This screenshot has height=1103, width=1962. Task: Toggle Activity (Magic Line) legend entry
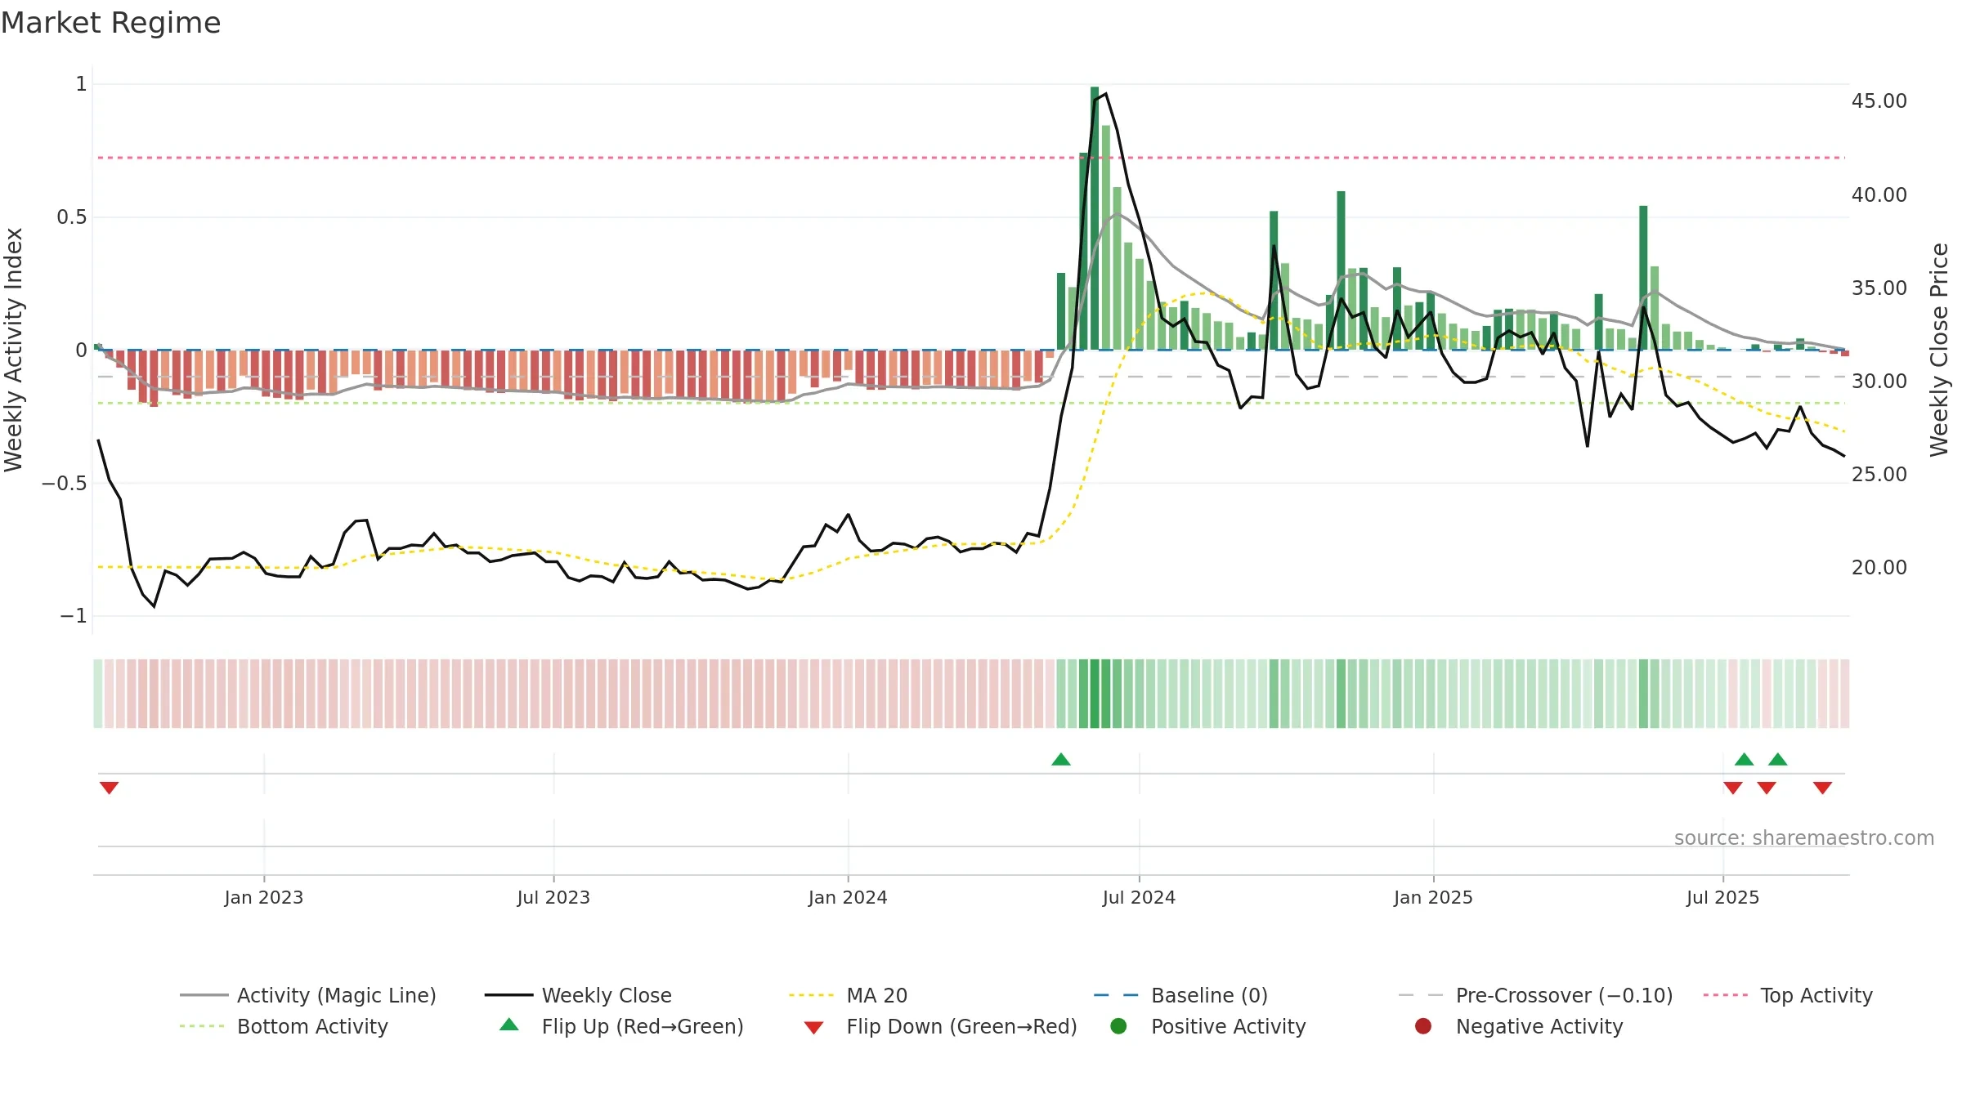point(308,995)
